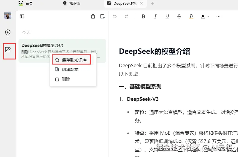Open more formatting options ellipsis
The image size is (238, 157).
218,16
